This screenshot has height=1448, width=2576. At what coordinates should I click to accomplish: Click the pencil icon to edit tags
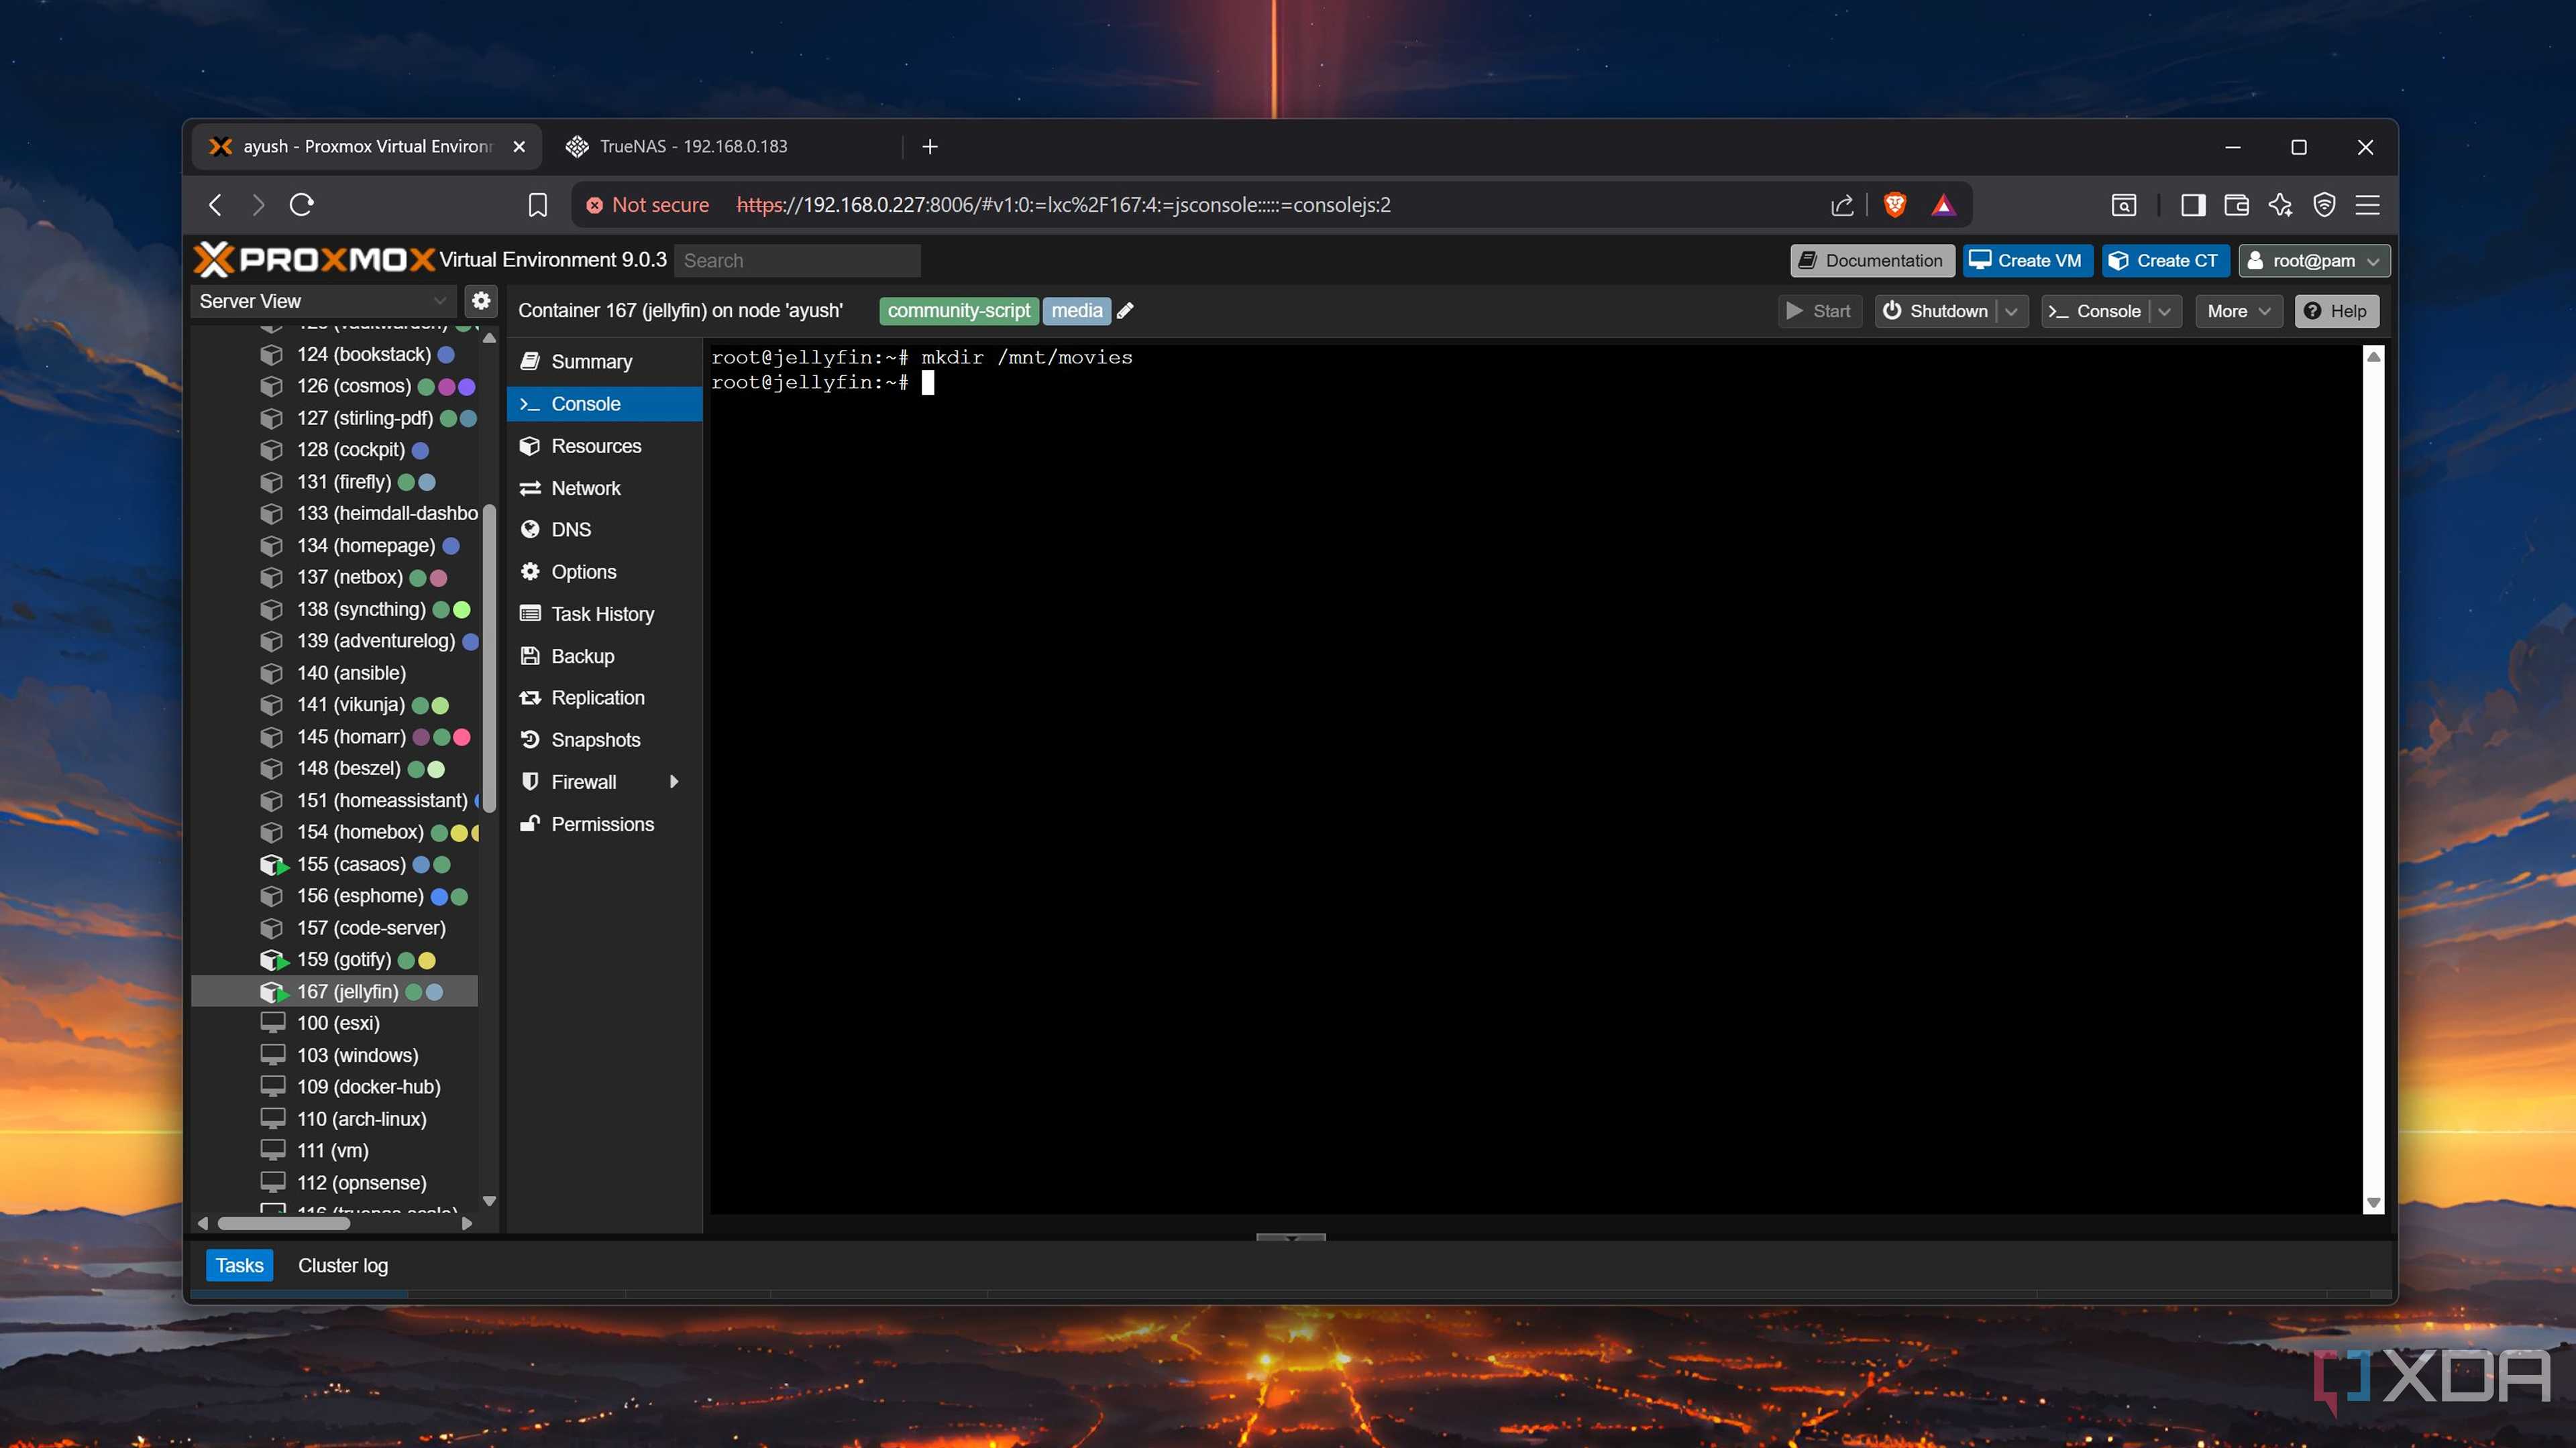coord(1125,311)
